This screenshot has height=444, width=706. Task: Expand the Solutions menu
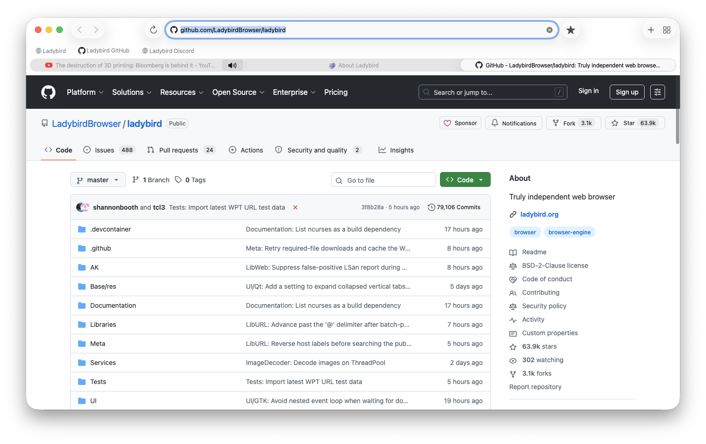(132, 92)
